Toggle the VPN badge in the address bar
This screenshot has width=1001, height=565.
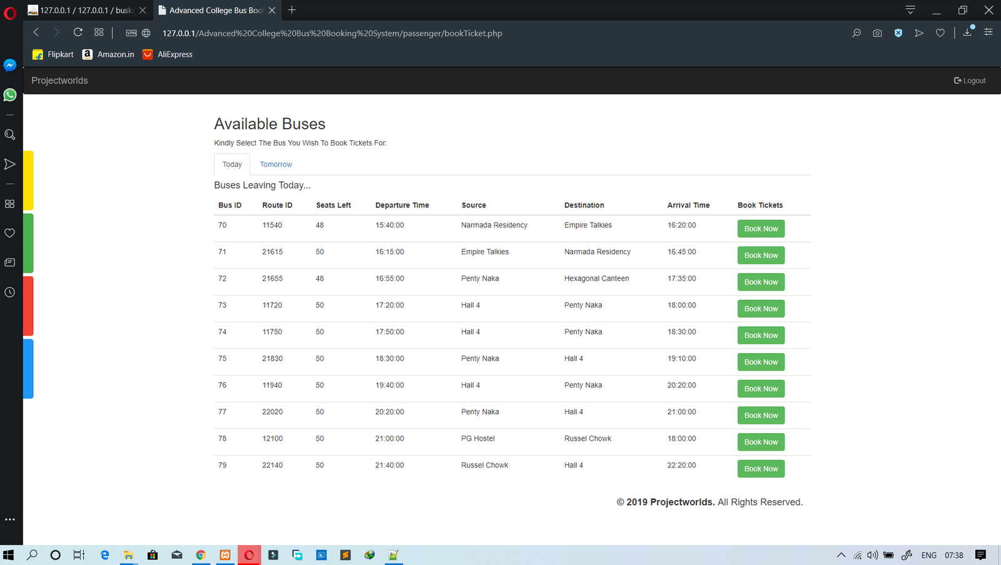tap(131, 33)
